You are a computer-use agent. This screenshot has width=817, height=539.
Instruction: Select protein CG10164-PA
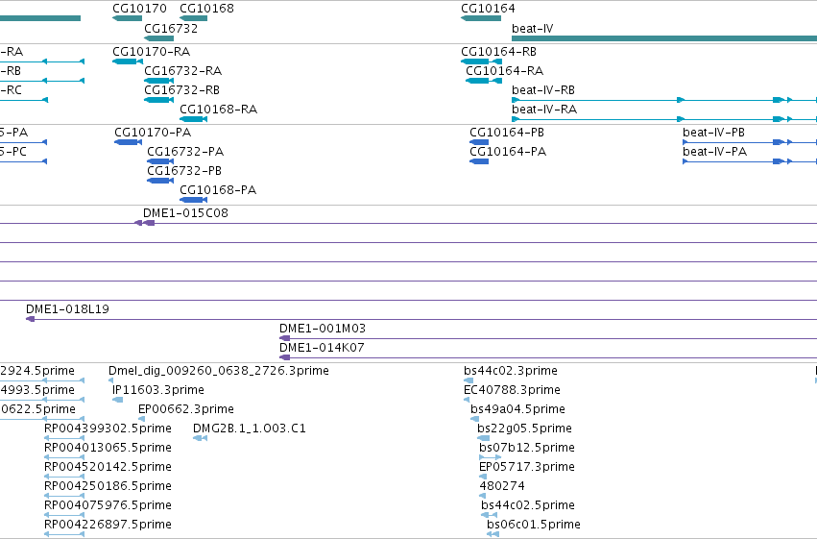479,161
